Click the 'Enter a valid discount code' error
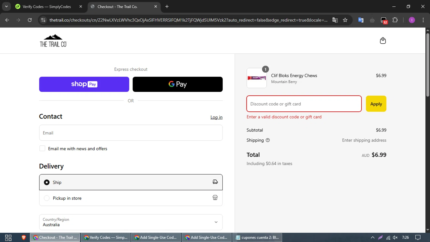430x242 pixels. pos(284,117)
